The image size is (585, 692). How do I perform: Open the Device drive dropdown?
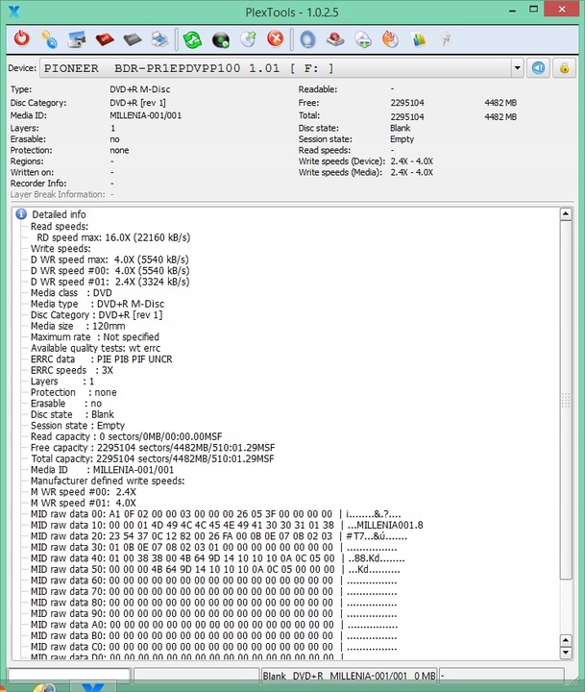tap(518, 68)
